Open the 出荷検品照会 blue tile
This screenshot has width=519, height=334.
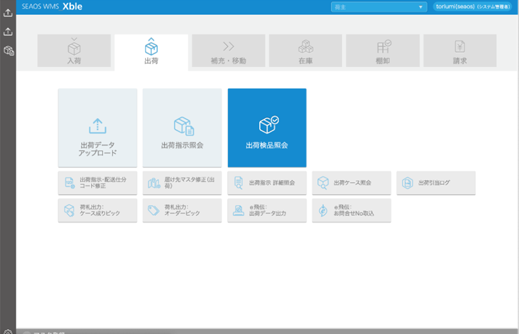(267, 128)
